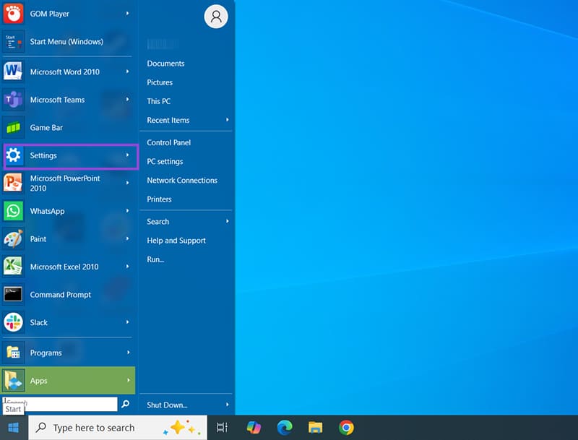
Task: Click the taskbar 'Type here to search' box
Action: coord(118,428)
